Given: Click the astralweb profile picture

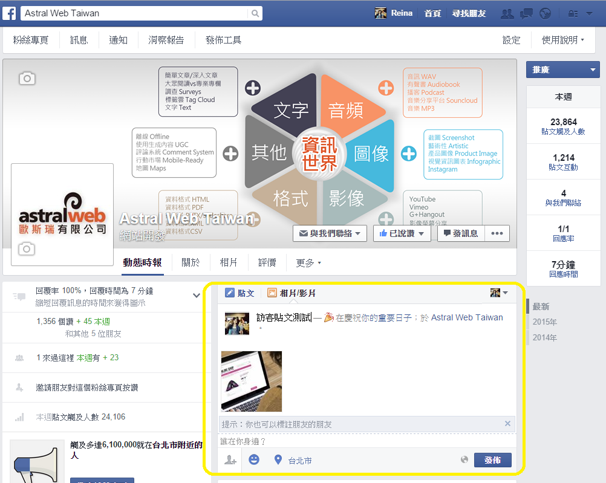Looking at the screenshot, I should point(62,215).
